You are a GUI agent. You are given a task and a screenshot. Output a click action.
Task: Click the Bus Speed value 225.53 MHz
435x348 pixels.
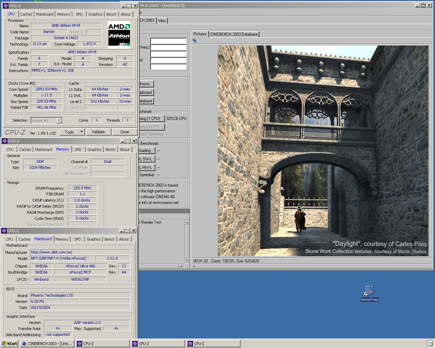click(x=47, y=101)
